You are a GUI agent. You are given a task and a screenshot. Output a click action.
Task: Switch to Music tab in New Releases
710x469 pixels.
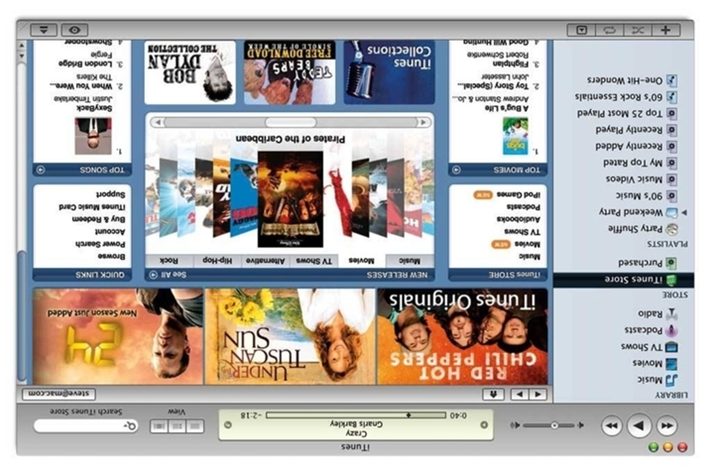410,261
